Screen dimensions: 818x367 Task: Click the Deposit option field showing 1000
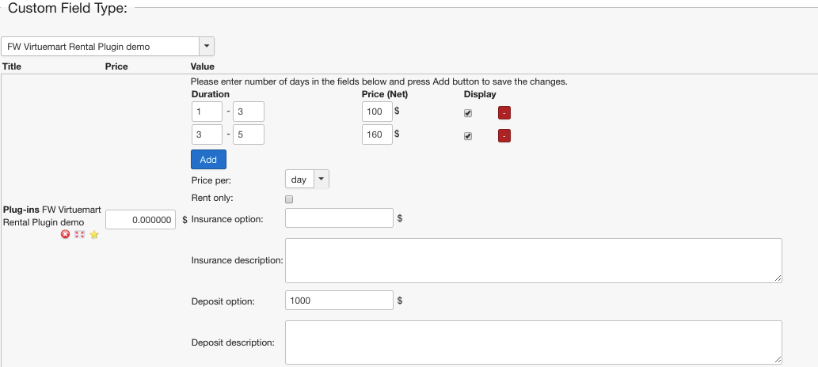[x=339, y=301]
